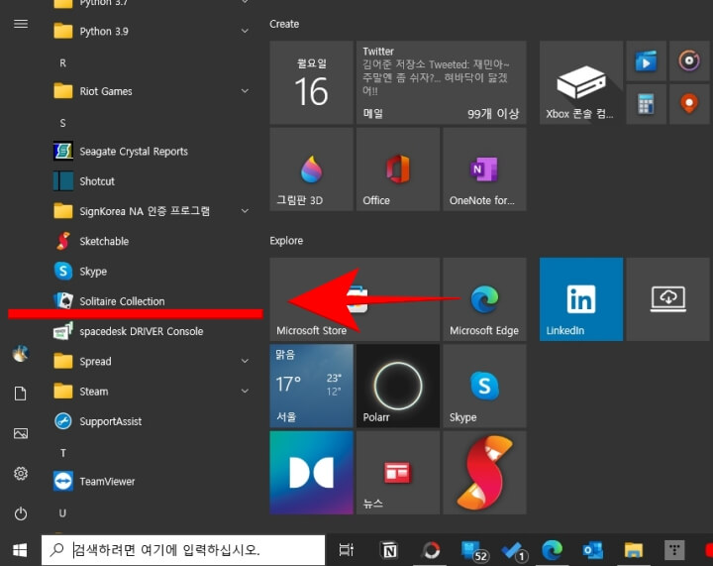Open File Explorer from the taskbar
713x566 pixels.
pos(633,550)
